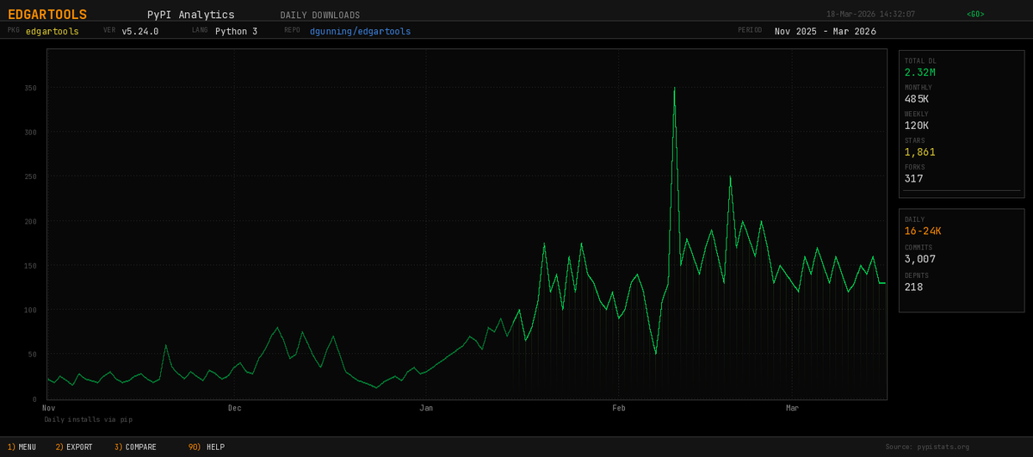Click forks count 317
Screen dimensions: 1033x457
(913, 179)
